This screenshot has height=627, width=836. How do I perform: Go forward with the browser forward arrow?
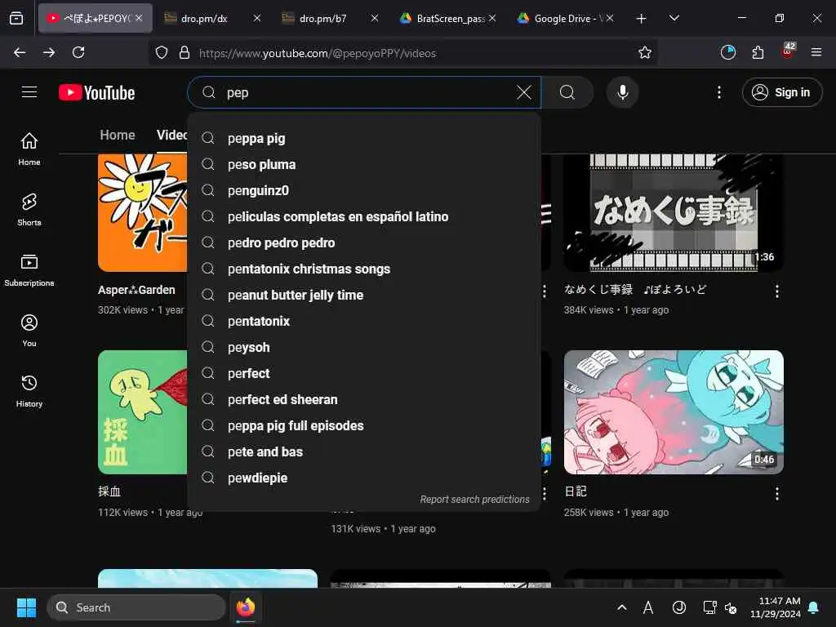pyautogui.click(x=49, y=52)
